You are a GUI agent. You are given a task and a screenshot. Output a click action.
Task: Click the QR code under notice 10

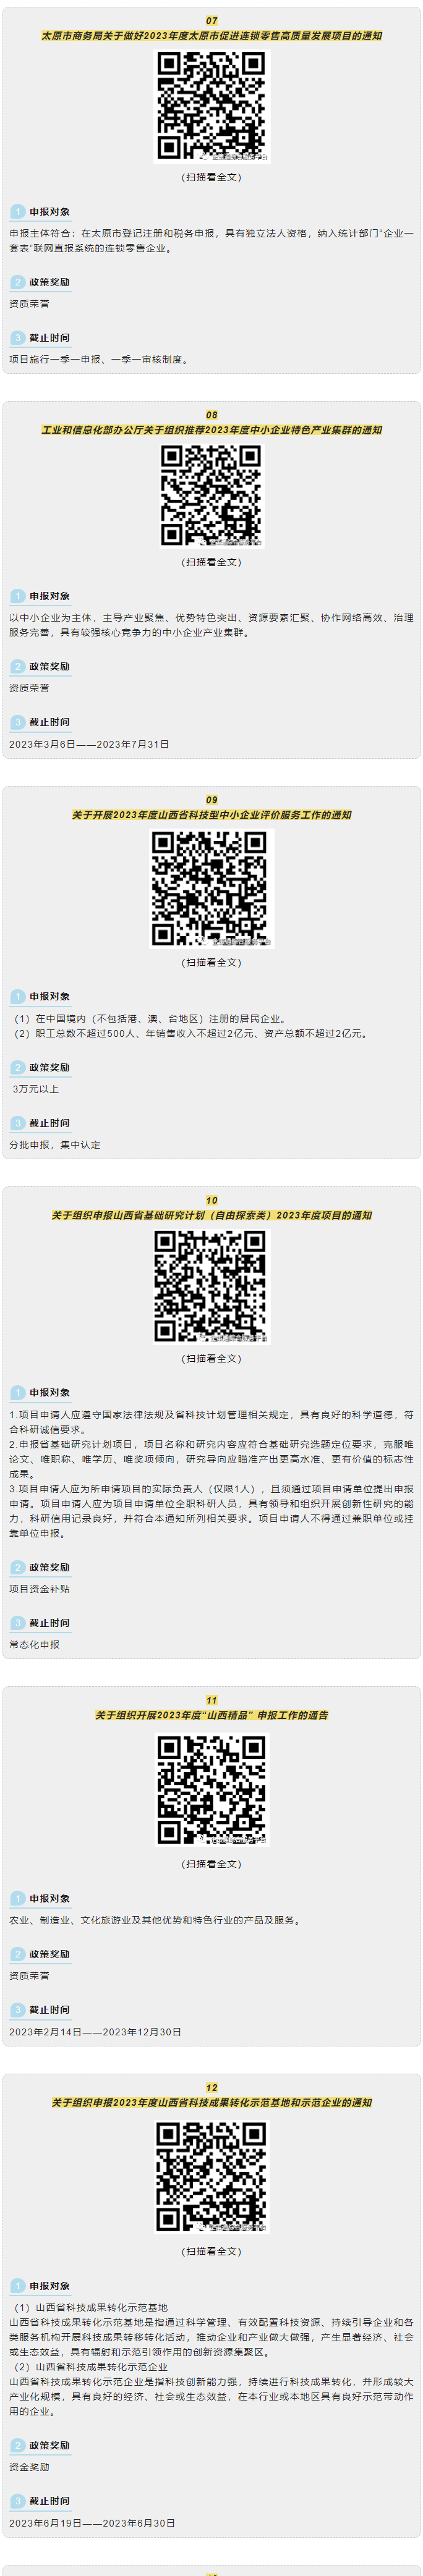click(x=212, y=1285)
